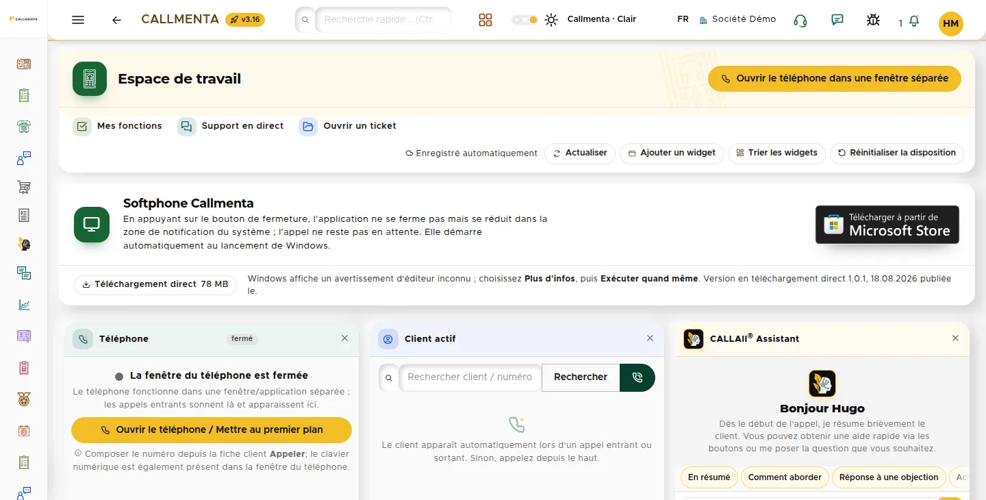Focus the Rechercher client / numéro field
This screenshot has width=986, height=500.
click(x=470, y=377)
